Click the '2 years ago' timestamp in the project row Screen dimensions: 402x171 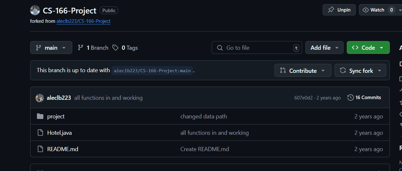369,116
